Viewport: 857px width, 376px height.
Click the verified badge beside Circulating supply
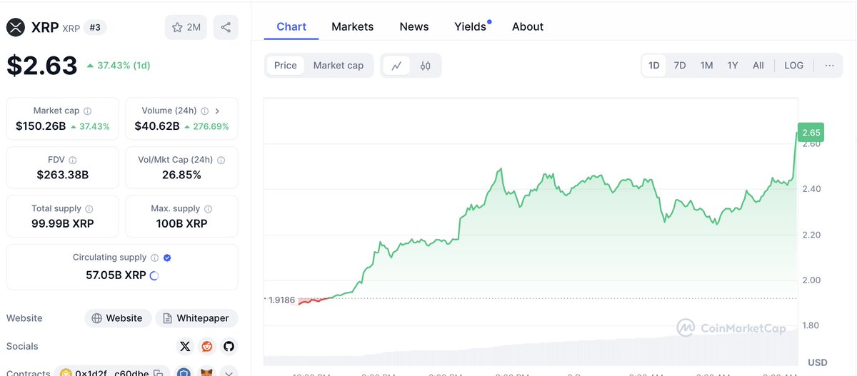tap(168, 258)
